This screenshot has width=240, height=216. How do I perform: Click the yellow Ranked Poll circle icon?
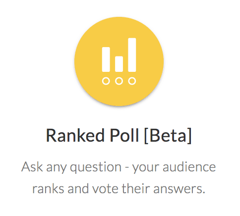[x=119, y=61]
